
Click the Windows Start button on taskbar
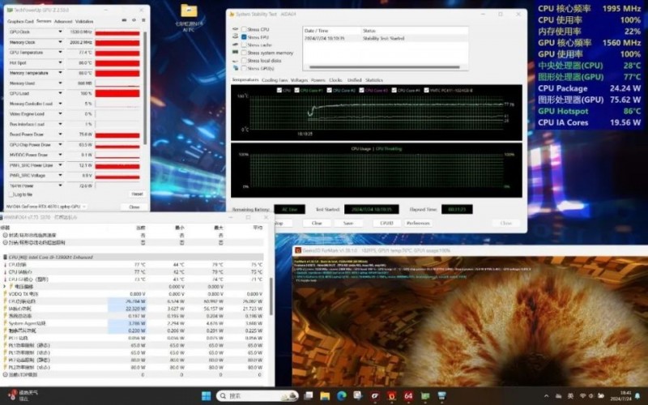[x=205, y=396]
